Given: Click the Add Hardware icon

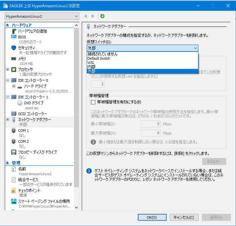Looking at the screenshot, I should pyautogui.click(x=14, y=31).
